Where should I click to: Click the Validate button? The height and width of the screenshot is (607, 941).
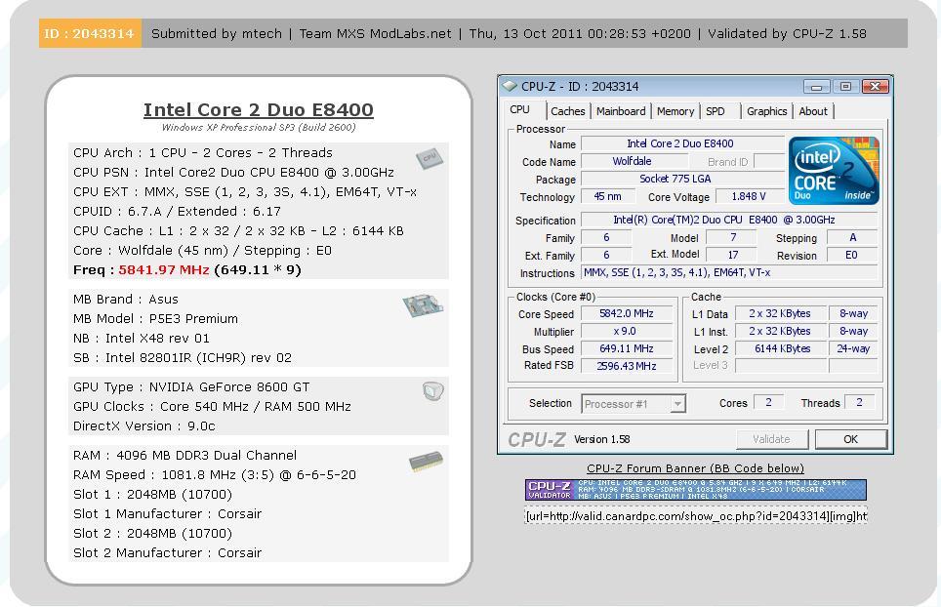click(772, 439)
